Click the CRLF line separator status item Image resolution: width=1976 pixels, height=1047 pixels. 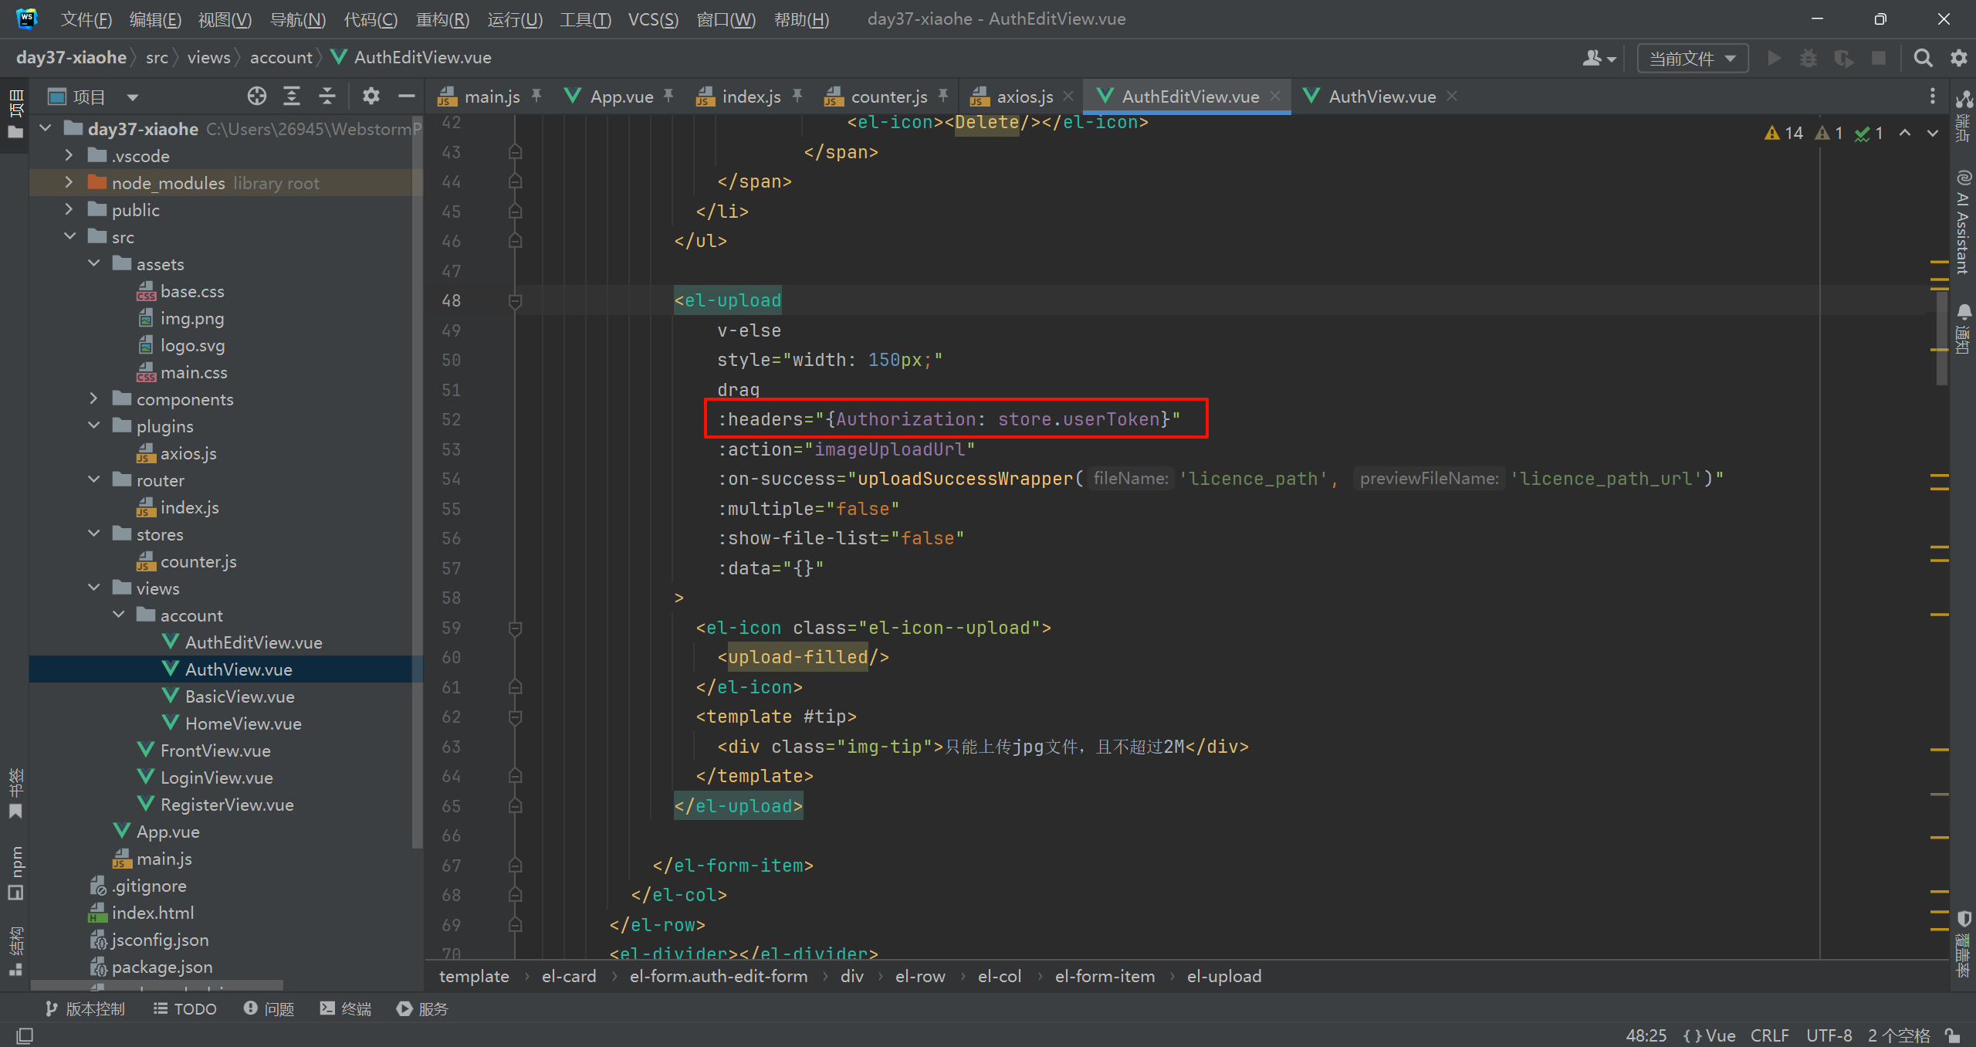(1769, 1035)
